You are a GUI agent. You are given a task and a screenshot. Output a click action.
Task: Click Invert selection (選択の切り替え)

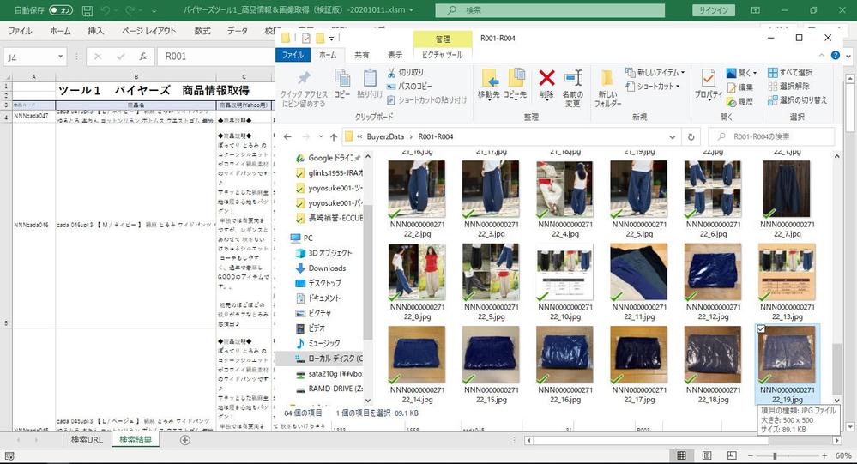pyautogui.click(x=798, y=100)
